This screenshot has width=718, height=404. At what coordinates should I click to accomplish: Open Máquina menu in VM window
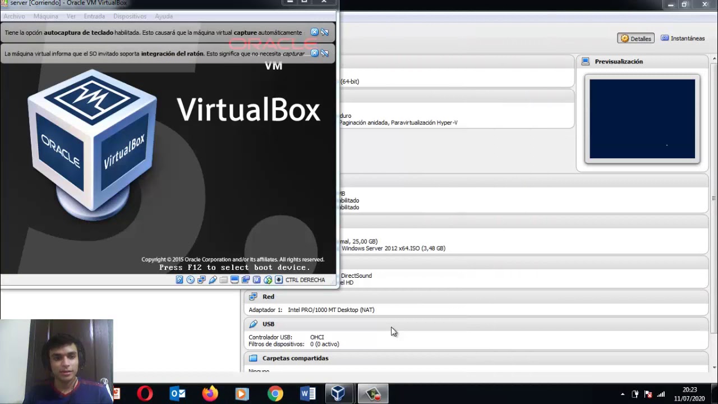click(46, 16)
